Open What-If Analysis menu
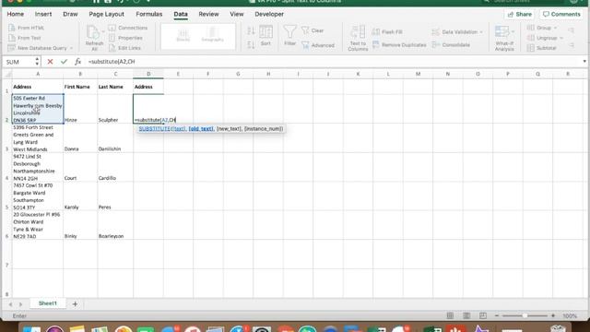Screen dimensions: 590x332 (504, 38)
